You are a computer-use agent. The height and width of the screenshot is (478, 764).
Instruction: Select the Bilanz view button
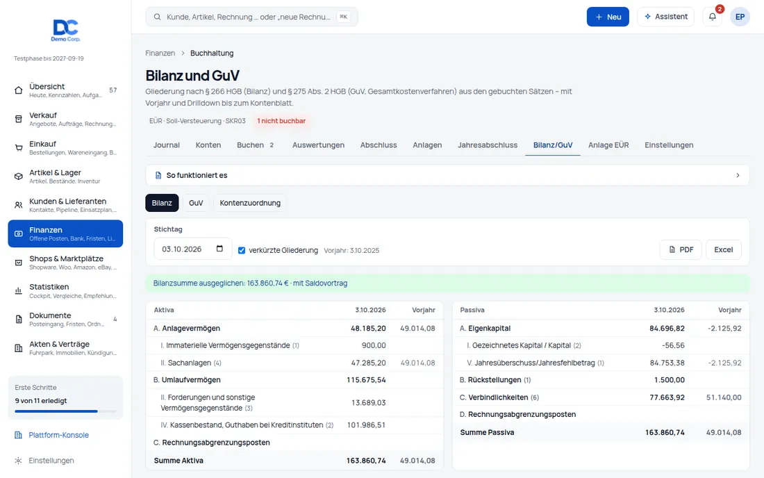pyautogui.click(x=162, y=203)
